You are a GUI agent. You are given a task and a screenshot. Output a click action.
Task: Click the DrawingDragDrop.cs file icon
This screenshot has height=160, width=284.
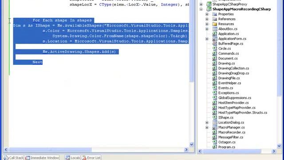click(215, 73)
